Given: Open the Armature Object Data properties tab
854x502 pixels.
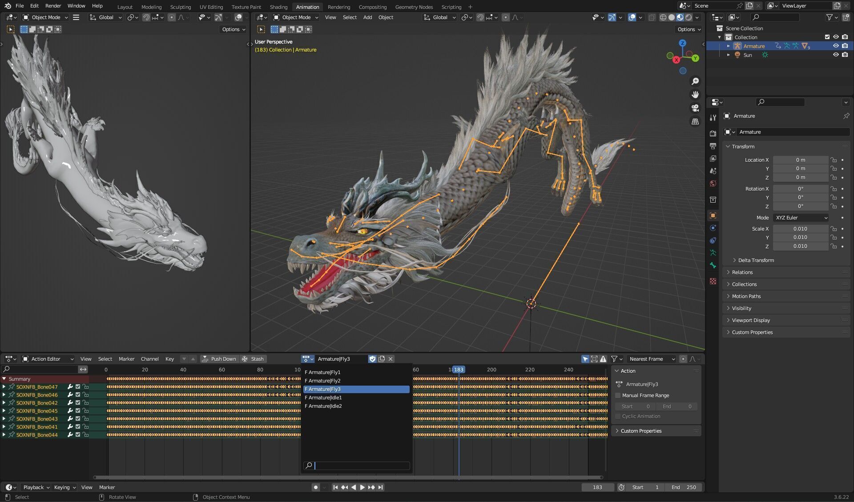Looking at the screenshot, I should pyautogui.click(x=713, y=253).
